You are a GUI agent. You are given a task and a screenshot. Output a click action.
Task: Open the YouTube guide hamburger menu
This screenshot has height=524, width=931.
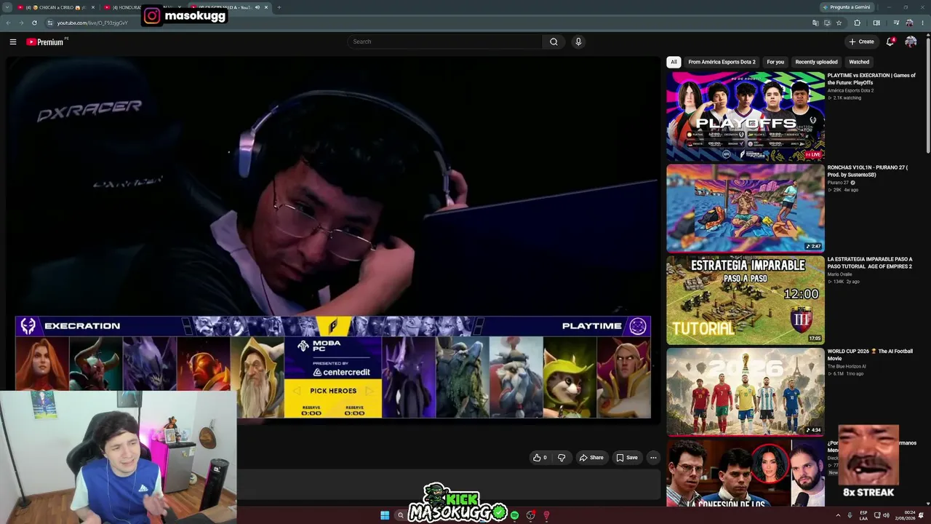click(12, 41)
